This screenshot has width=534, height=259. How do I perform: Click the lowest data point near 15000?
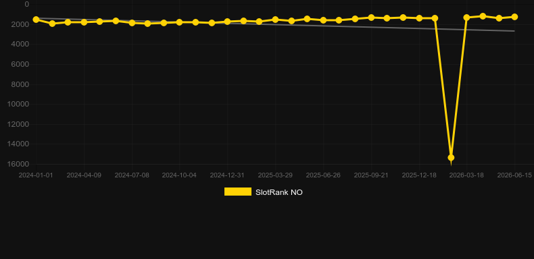(x=451, y=158)
